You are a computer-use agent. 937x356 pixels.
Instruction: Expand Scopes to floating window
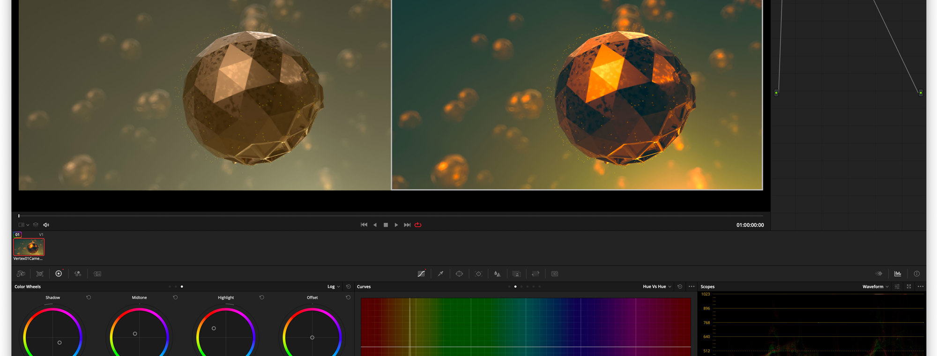909,287
